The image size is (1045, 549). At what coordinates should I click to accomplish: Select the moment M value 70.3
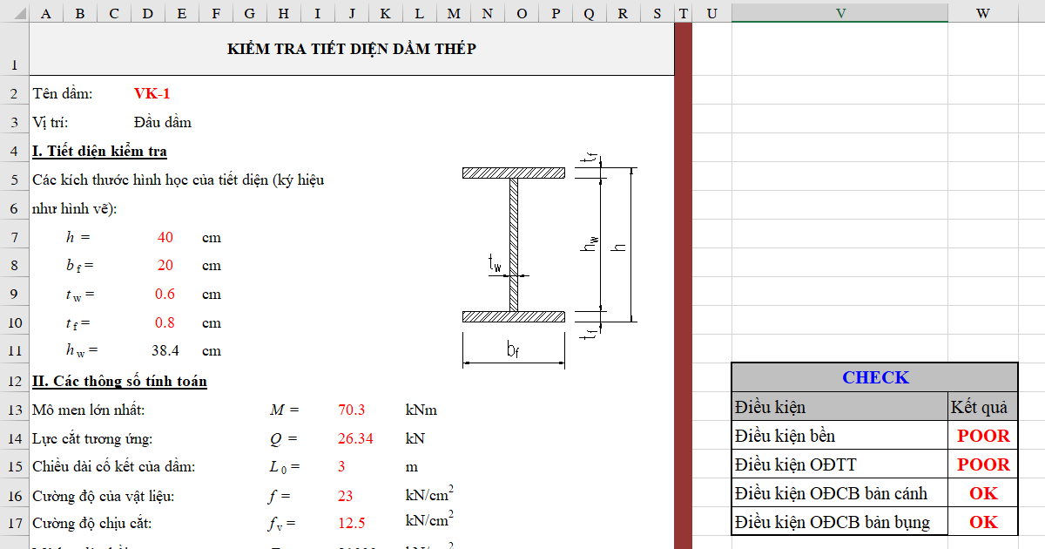point(352,410)
